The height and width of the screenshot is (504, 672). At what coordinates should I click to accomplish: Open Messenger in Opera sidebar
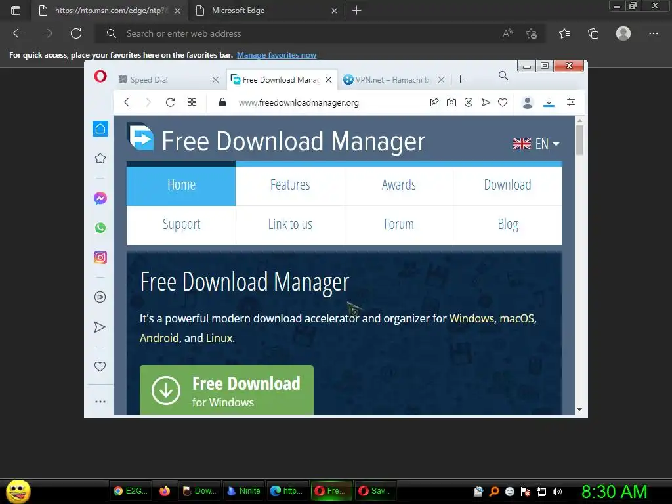[x=100, y=198]
